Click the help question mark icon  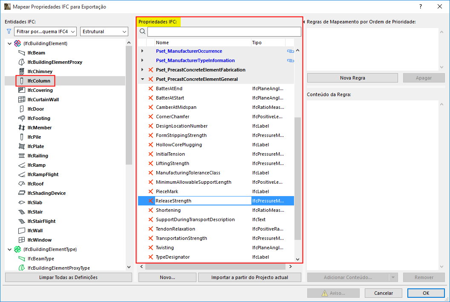421,6
